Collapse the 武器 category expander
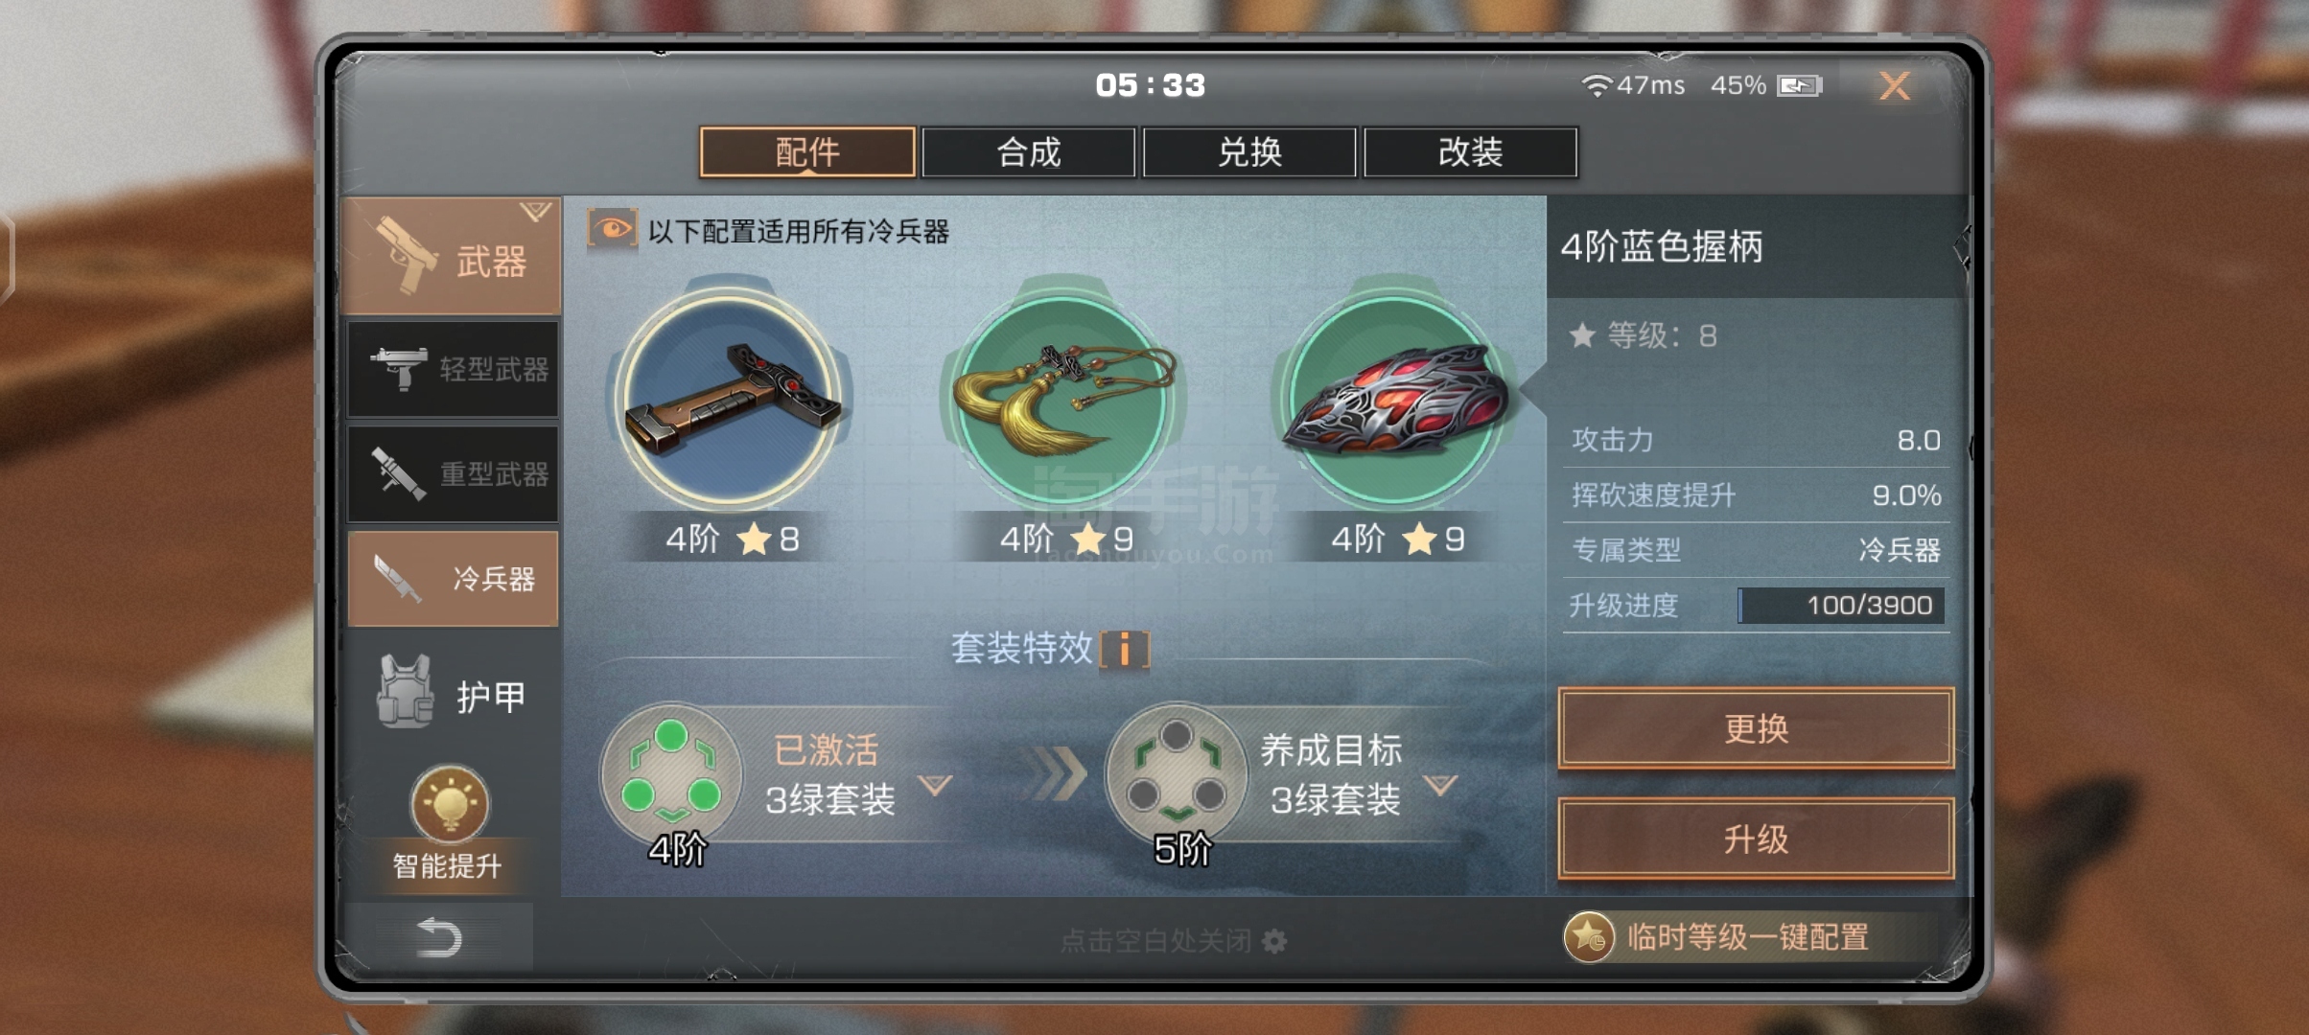Viewport: 2309px width, 1035px height. (x=535, y=211)
